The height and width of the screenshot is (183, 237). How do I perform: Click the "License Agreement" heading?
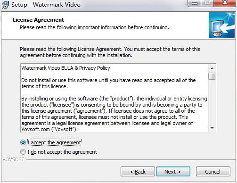(x=38, y=20)
